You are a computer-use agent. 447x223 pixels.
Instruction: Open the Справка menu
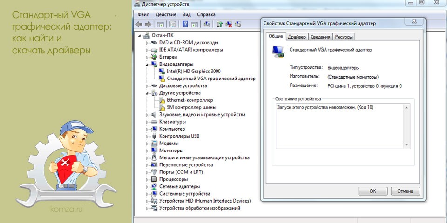point(206,14)
